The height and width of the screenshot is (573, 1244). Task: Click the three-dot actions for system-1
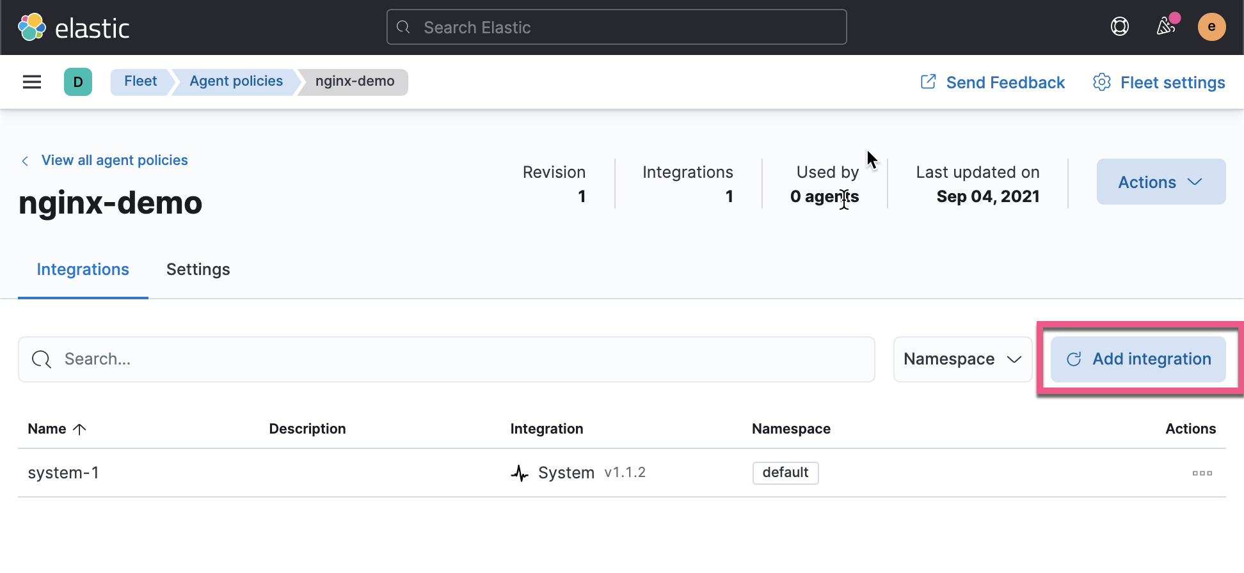pos(1202,473)
